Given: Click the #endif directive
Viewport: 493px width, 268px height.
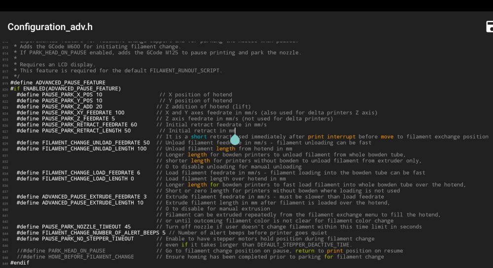Looking at the screenshot, I should point(20,263).
